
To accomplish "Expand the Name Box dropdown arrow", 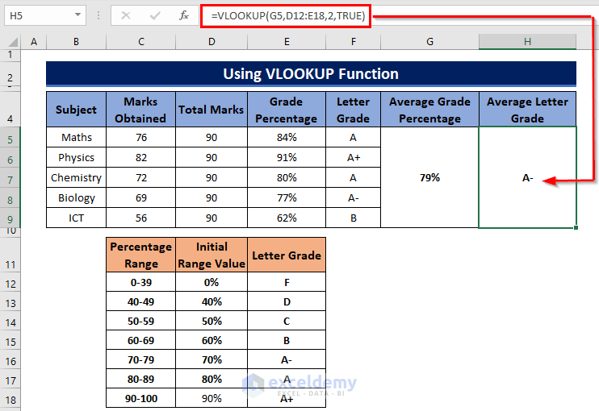I will 77,15.
